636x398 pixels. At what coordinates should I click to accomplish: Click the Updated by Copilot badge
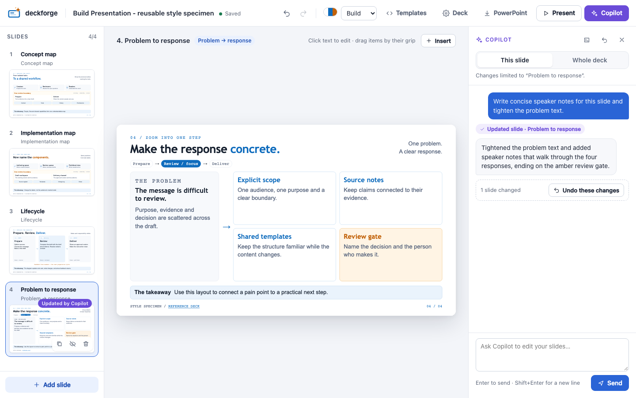[65, 303]
